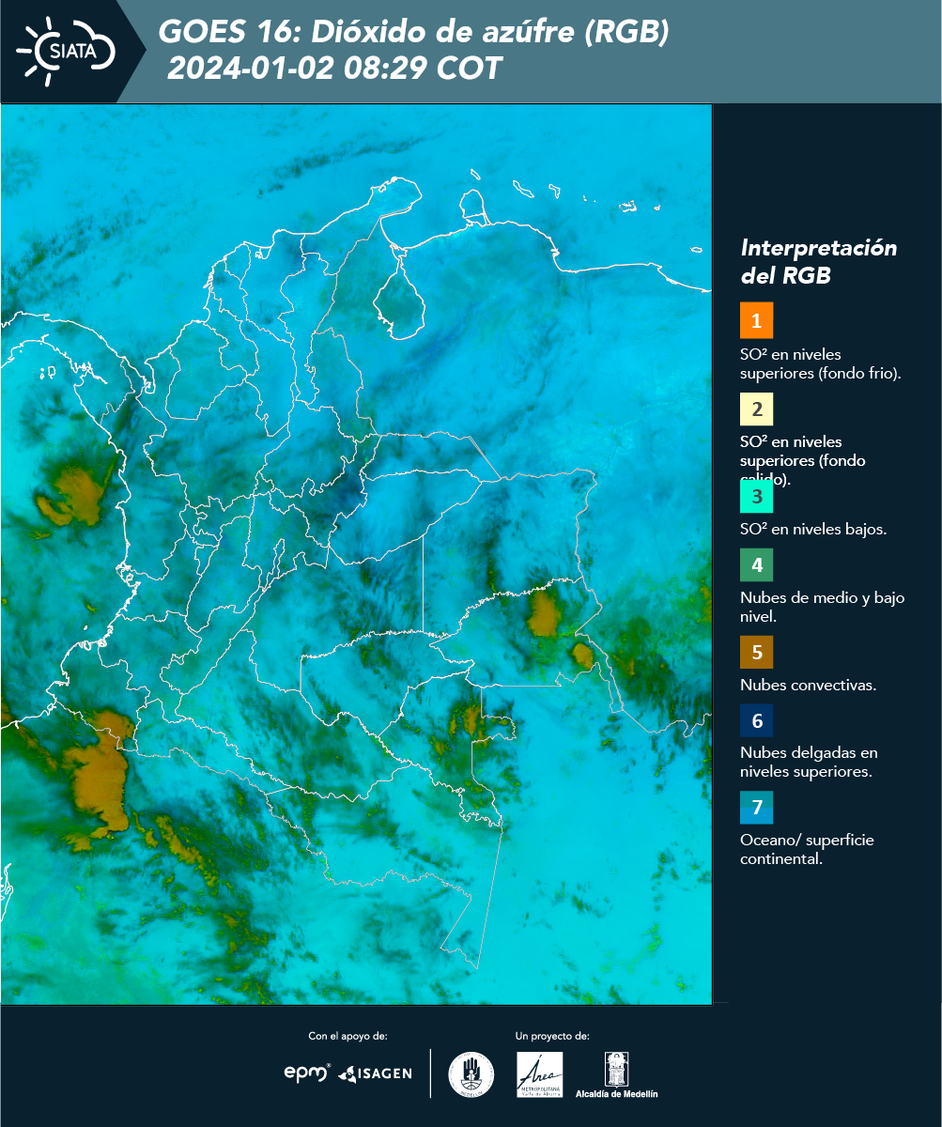
Task: Open the ISAGEN sponsor logo
Action: pyautogui.click(x=375, y=1073)
